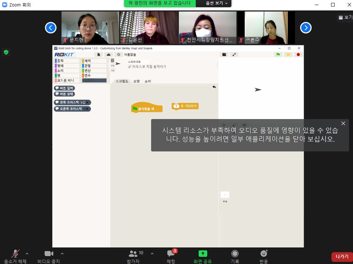This screenshot has height=264, width=353.
Task: Click the red 나가기 leave button
Action: pos(341,256)
